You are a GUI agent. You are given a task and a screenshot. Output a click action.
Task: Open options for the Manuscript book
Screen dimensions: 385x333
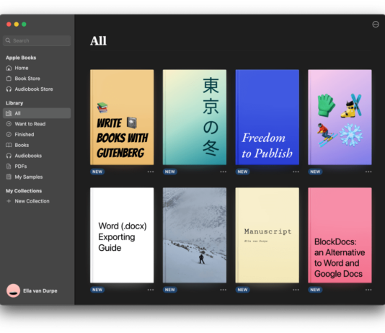tap(296, 290)
